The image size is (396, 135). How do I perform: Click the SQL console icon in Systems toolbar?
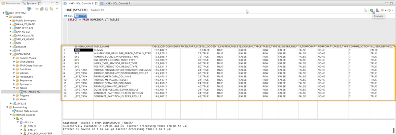[37, 9]
